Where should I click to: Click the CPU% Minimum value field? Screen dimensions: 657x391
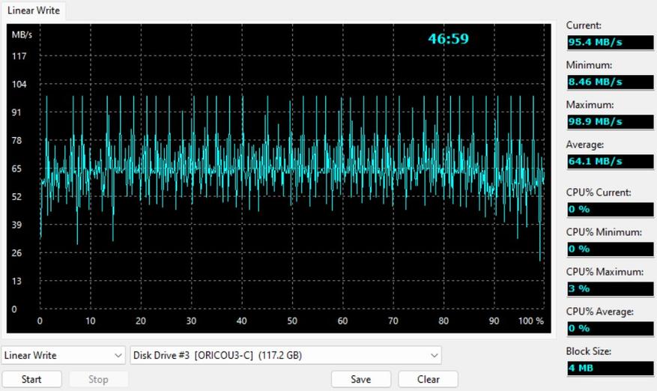point(610,249)
